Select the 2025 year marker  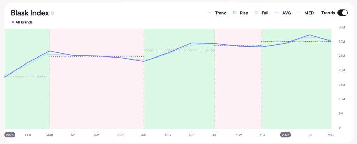[10, 135]
